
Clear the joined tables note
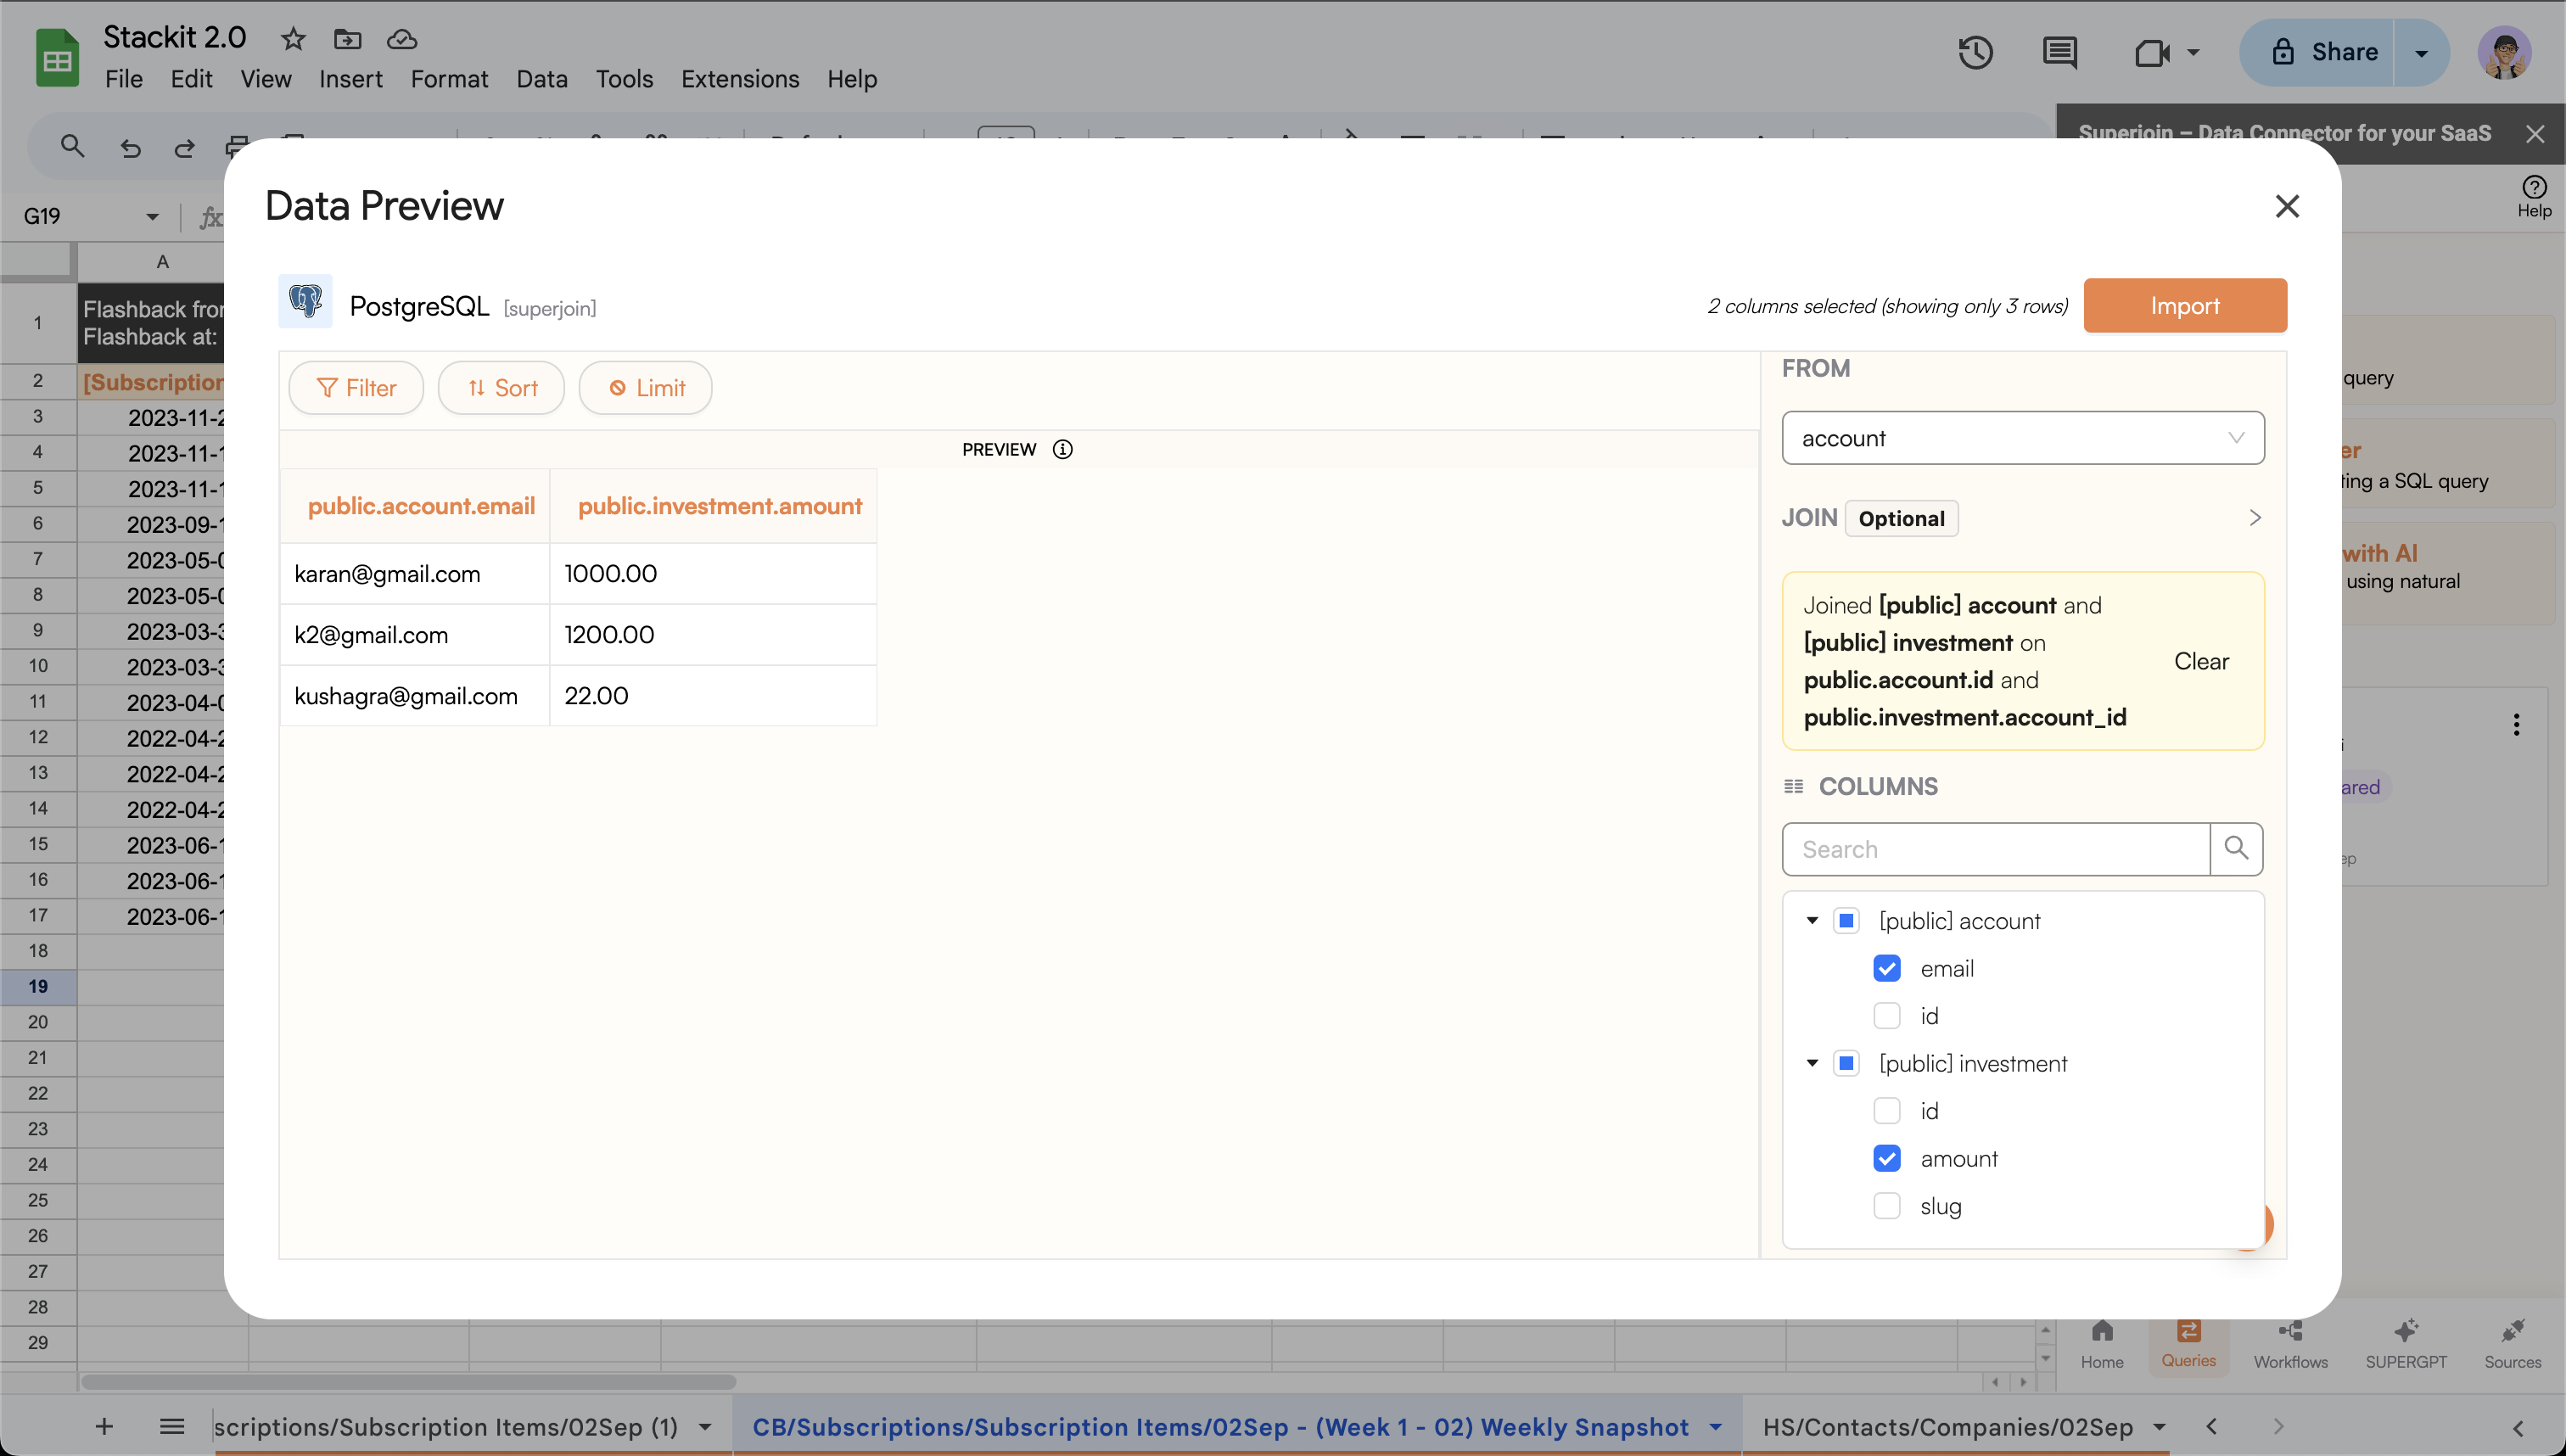point(2201,661)
